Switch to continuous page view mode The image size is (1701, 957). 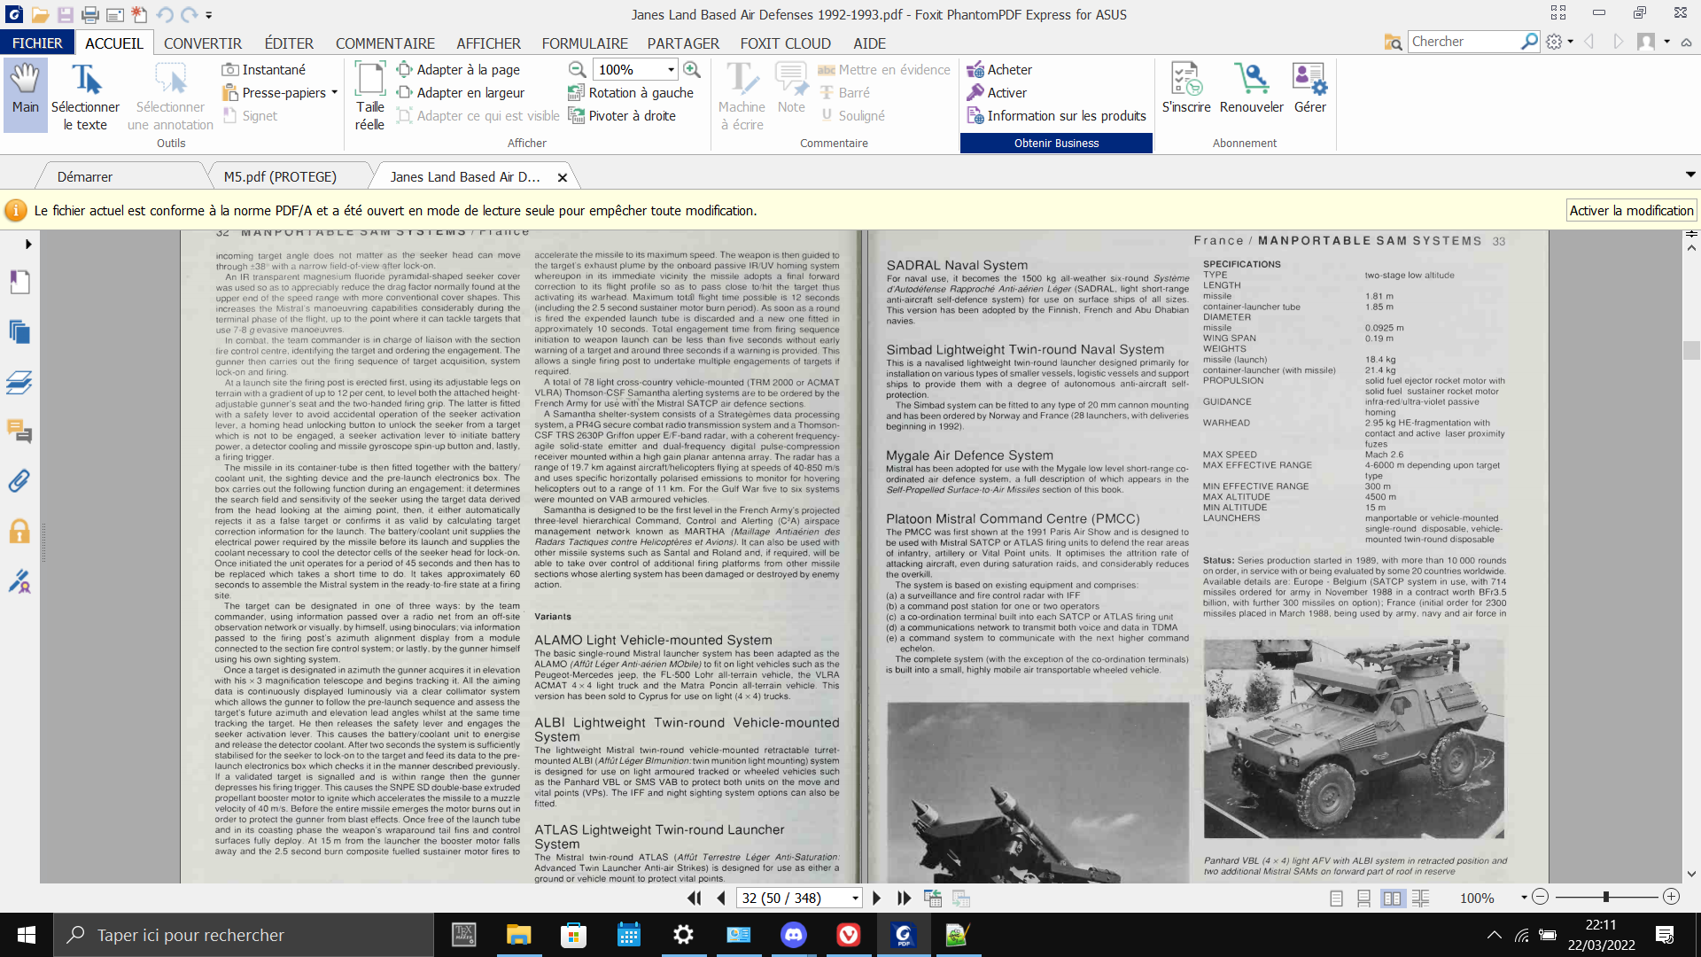click(x=1364, y=898)
